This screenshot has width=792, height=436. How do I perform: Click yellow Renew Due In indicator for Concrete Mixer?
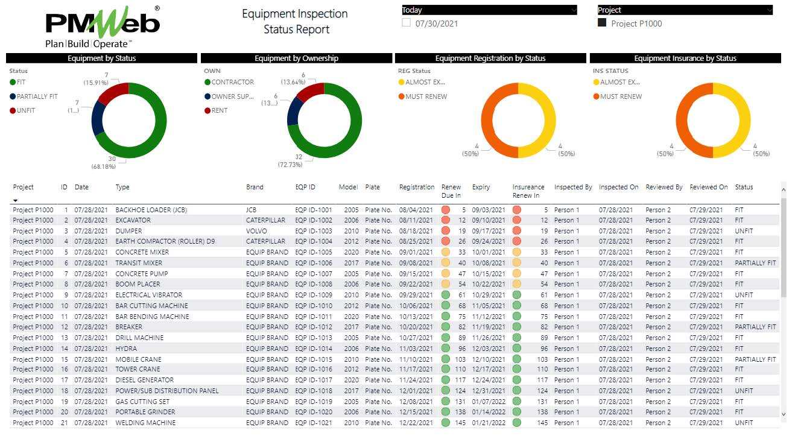pos(446,252)
